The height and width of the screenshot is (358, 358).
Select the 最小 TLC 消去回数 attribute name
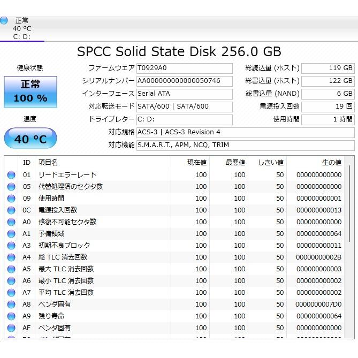tap(66, 281)
